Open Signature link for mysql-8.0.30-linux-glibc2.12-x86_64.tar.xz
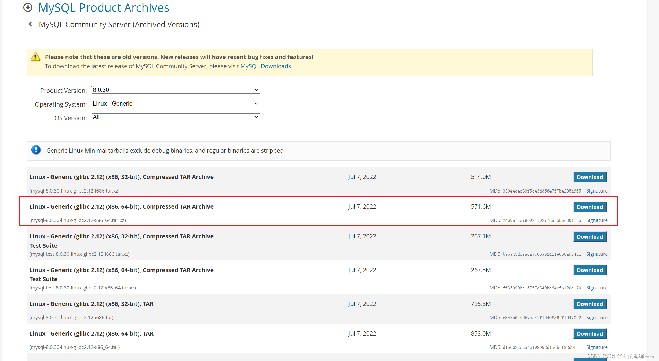 tap(597, 220)
